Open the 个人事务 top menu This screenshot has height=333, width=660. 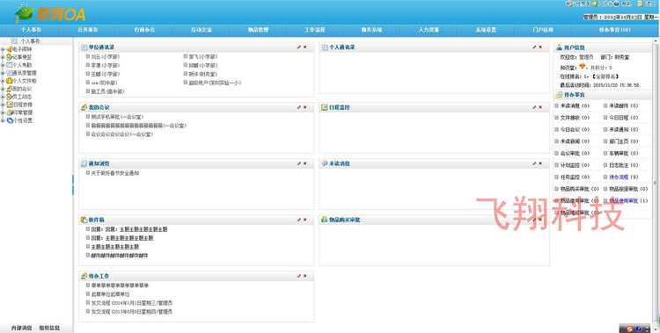coord(31,30)
